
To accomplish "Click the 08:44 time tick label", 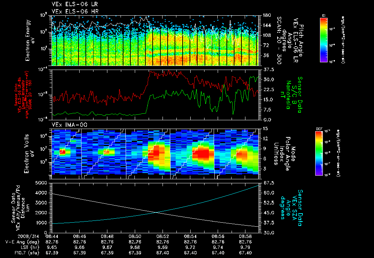I will (52, 236).
